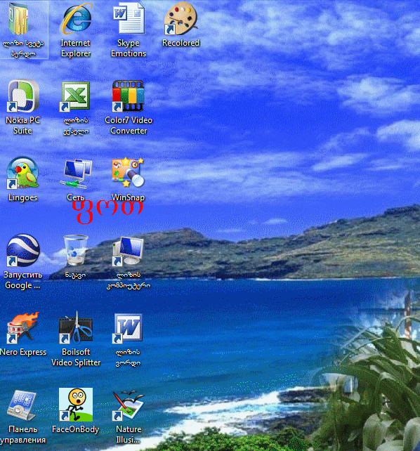Select the Google Earth shortcut icon

click(x=23, y=250)
